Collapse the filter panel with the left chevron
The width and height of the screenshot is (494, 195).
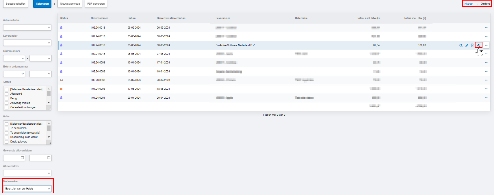coord(54,4)
